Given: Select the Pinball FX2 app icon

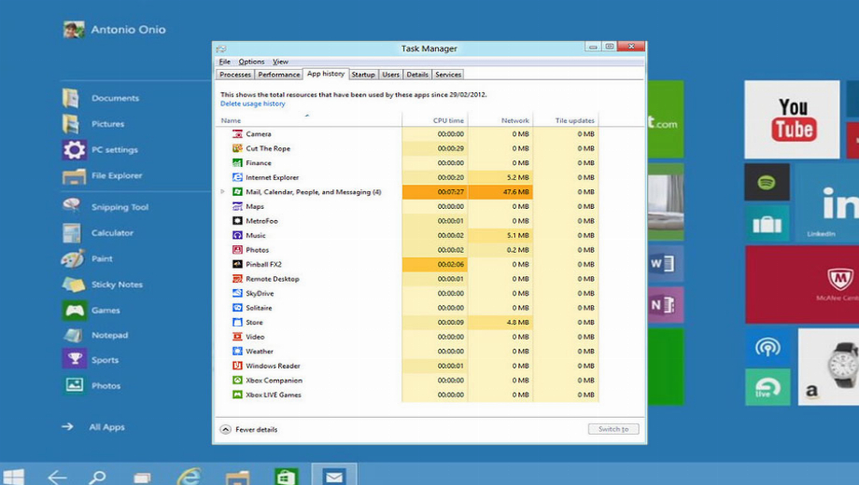Looking at the screenshot, I should (x=237, y=264).
